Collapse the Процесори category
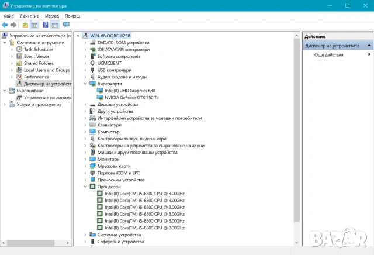The height and width of the screenshot is (255, 374). (x=85, y=187)
